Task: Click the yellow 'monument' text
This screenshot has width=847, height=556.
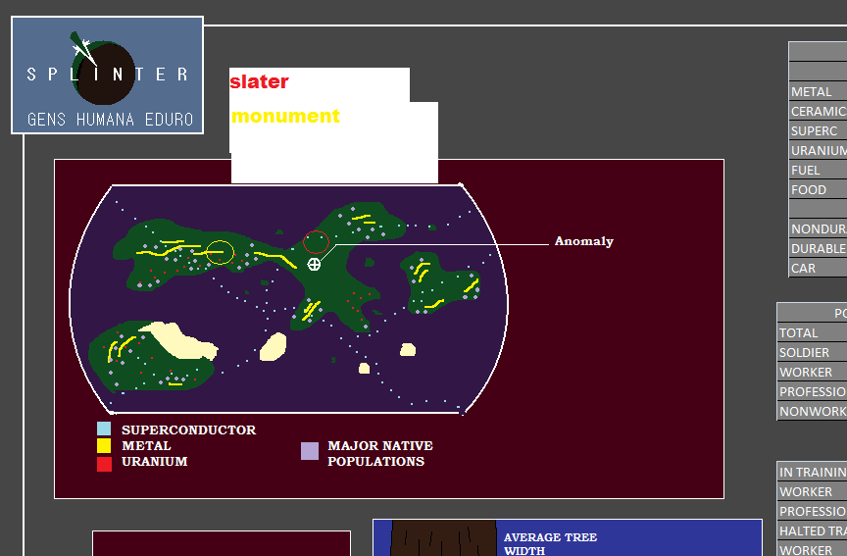Action: [285, 116]
